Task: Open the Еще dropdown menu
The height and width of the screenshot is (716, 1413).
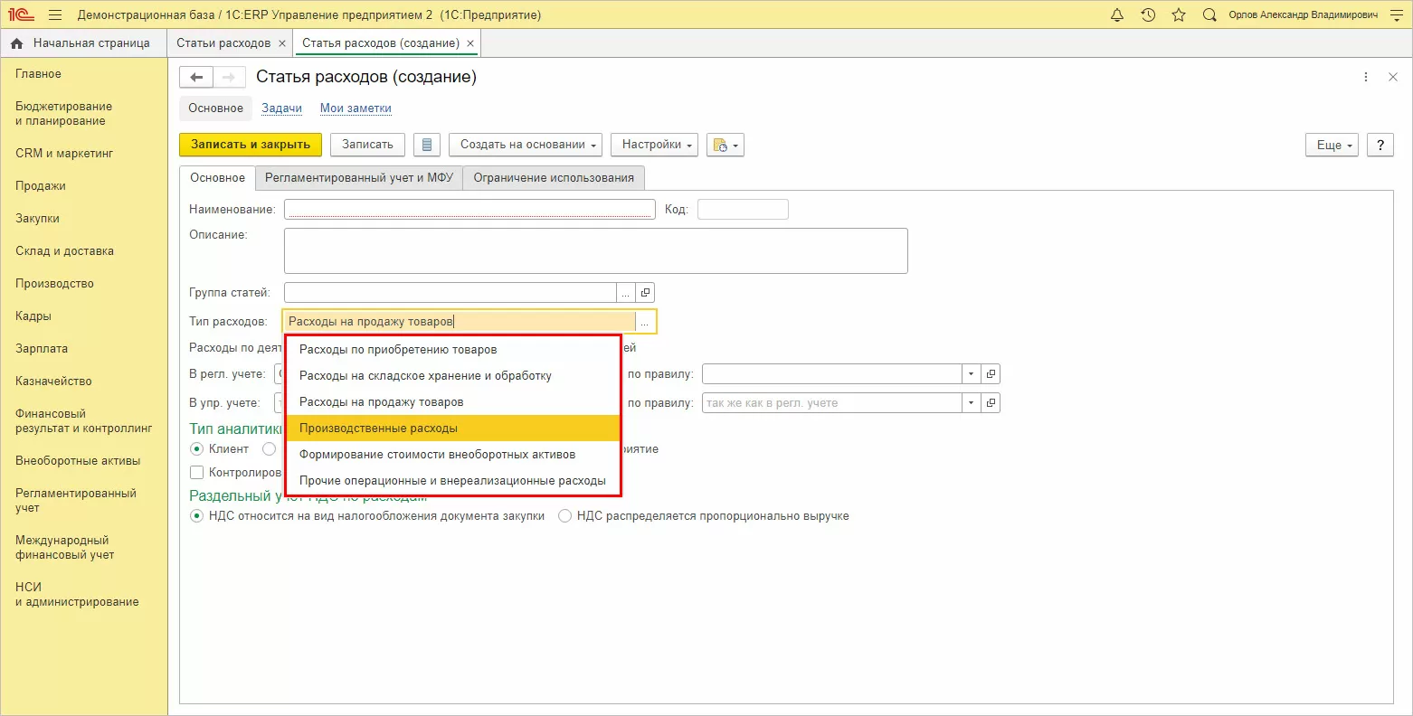Action: point(1332,145)
